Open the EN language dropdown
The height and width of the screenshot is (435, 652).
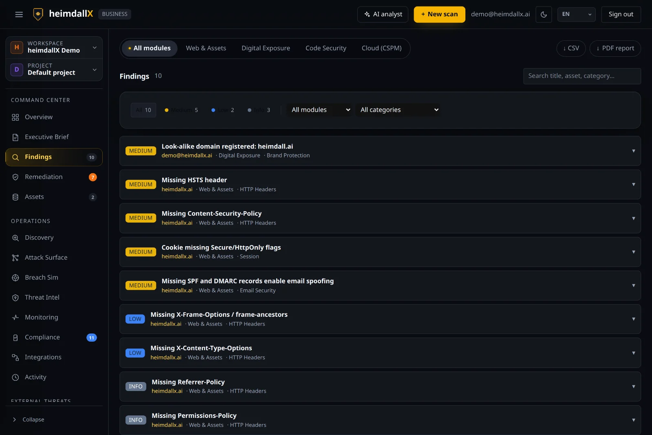pos(576,14)
